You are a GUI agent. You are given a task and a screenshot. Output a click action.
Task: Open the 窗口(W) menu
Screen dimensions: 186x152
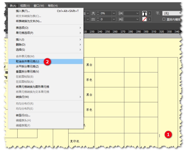(x=39, y=6)
